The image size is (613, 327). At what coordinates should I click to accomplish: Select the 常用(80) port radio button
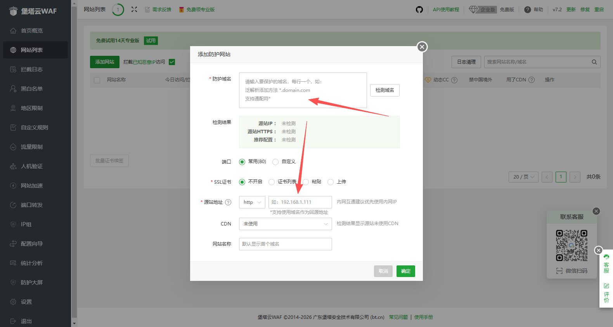click(x=242, y=162)
